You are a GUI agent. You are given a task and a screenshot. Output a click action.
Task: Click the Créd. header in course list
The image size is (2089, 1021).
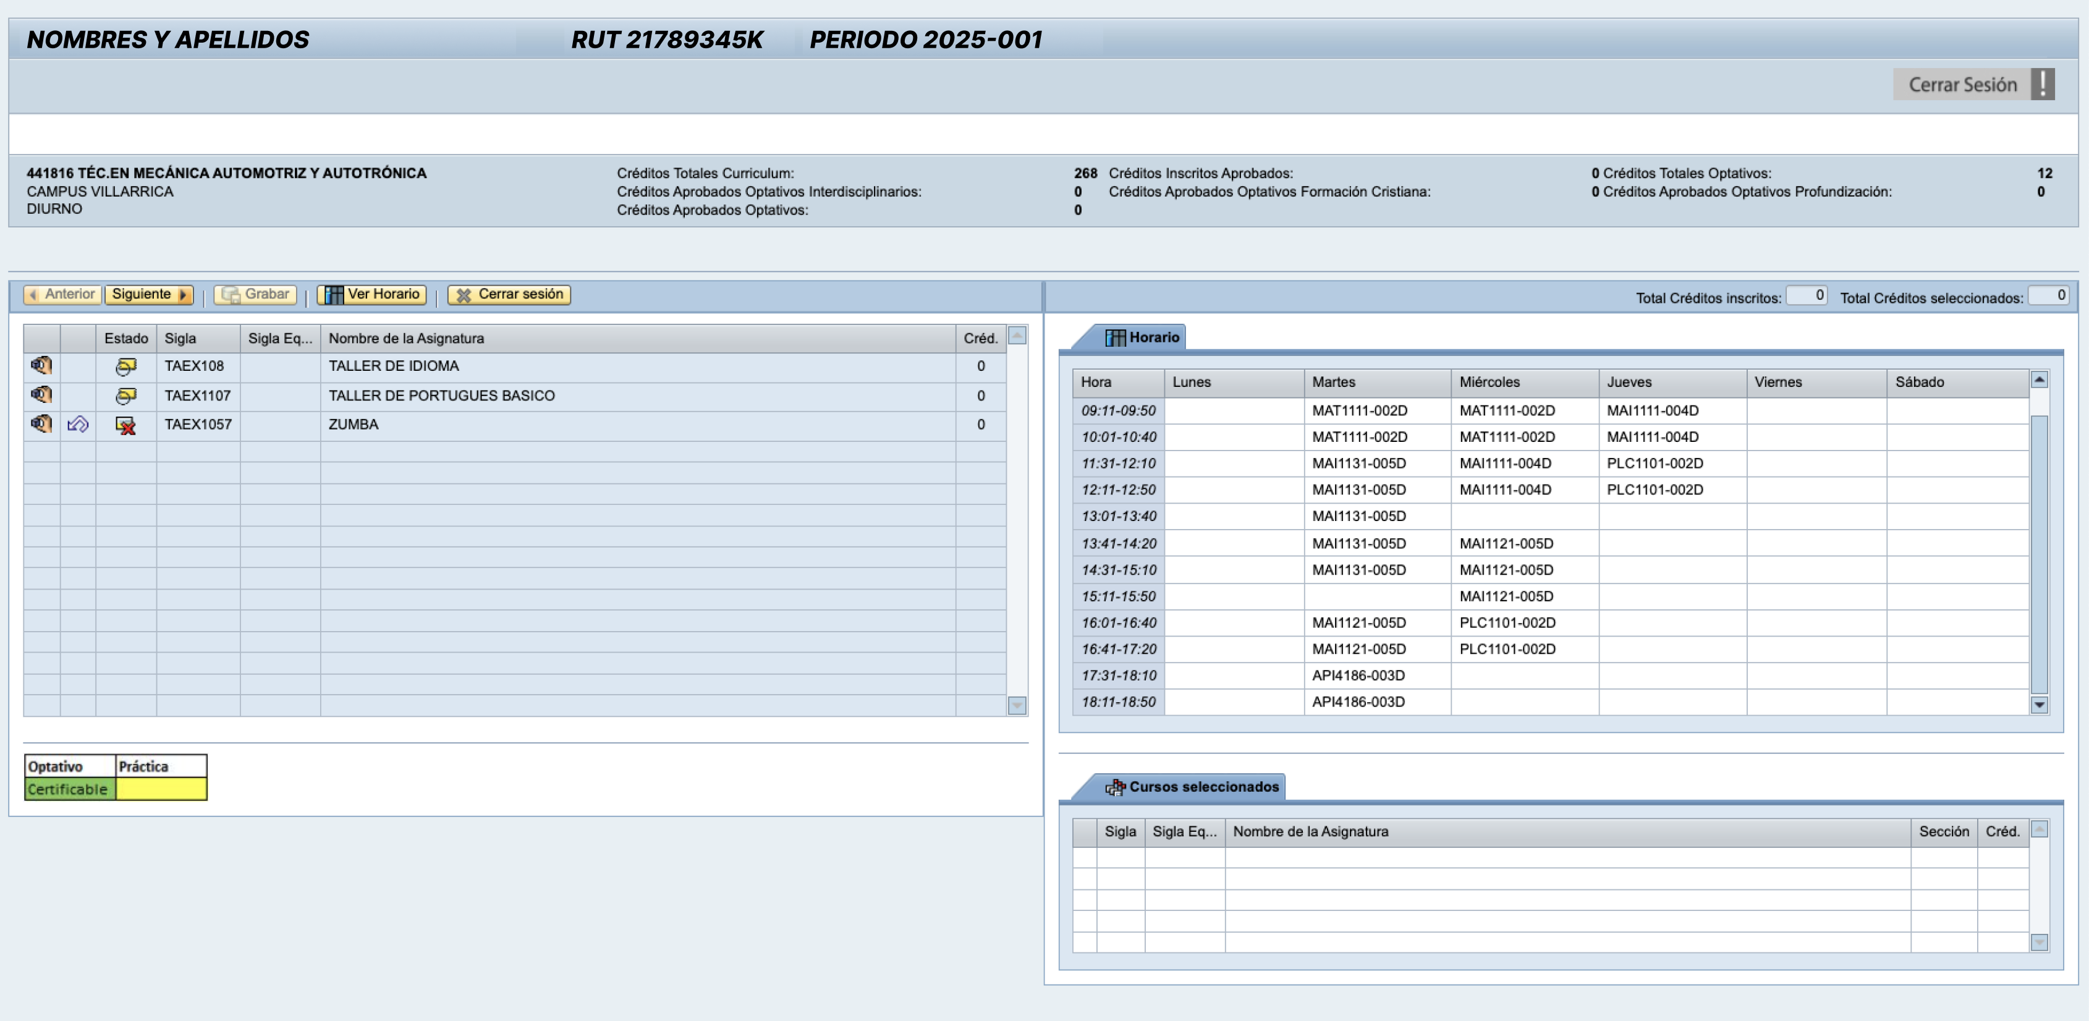(x=980, y=338)
